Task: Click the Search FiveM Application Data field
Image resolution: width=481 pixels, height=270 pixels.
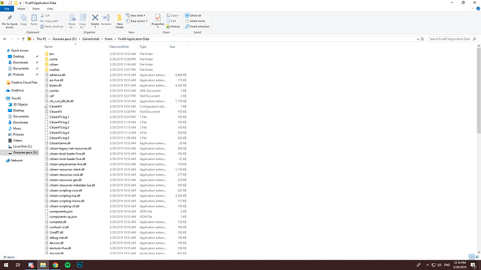Action: click(x=450, y=39)
